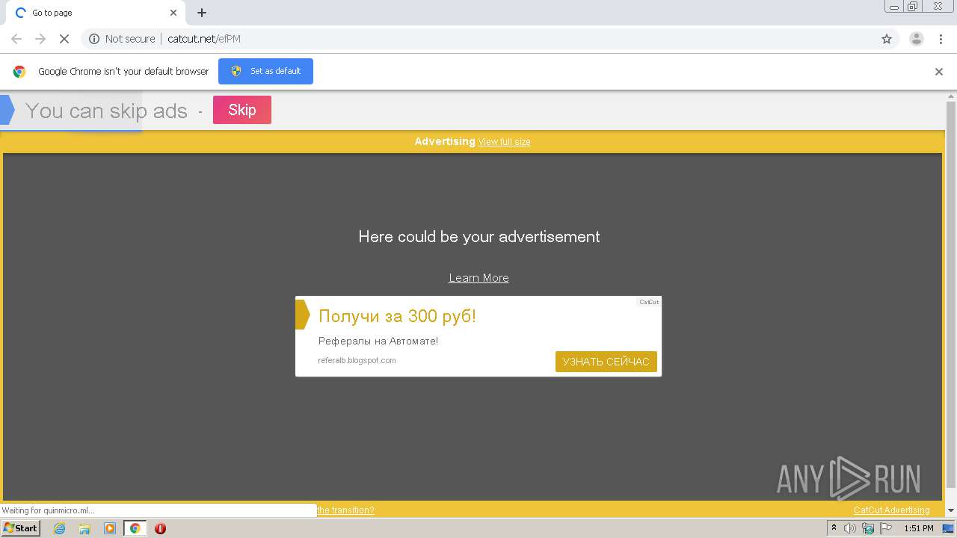The width and height of the screenshot is (957, 538).
Task: Stop loading the page
Action: 64,39
